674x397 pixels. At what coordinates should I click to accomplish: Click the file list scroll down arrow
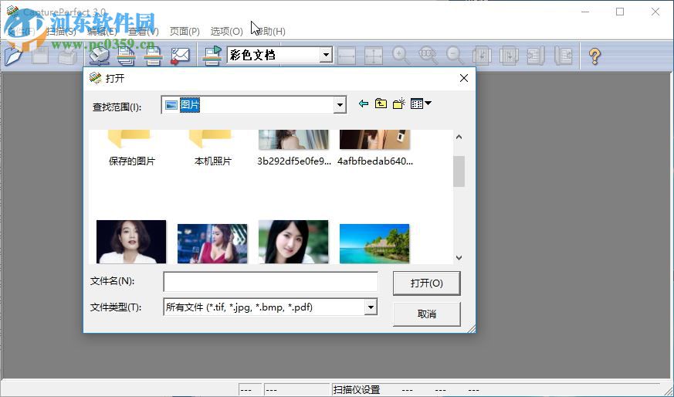point(459,258)
